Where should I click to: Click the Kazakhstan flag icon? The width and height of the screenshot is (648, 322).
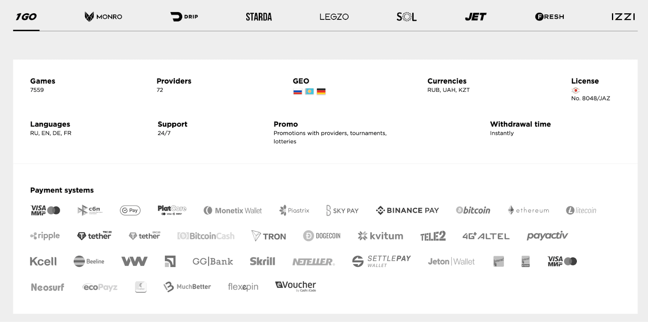pos(309,92)
